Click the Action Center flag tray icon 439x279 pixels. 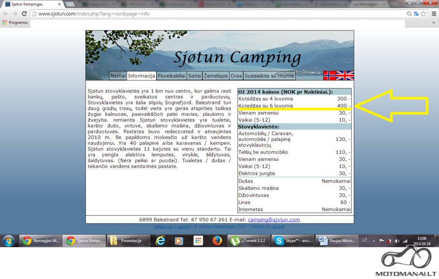pyautogui.click(x=382, y=241)
